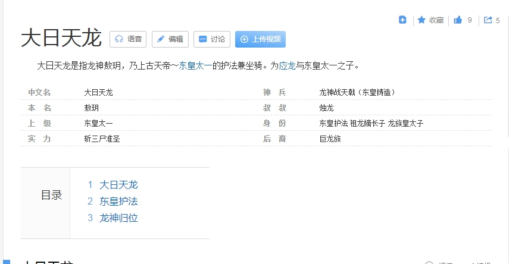This screenshot has height=264, width=509.
Task: Click 烛龙 in the 叔叔 row
Action: pyautogui.click(x=326, y=108)
